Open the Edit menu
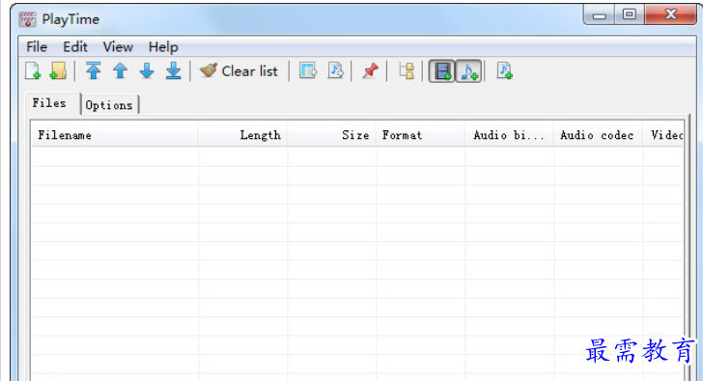The image size is (703, 381). [x=75, y=47]
